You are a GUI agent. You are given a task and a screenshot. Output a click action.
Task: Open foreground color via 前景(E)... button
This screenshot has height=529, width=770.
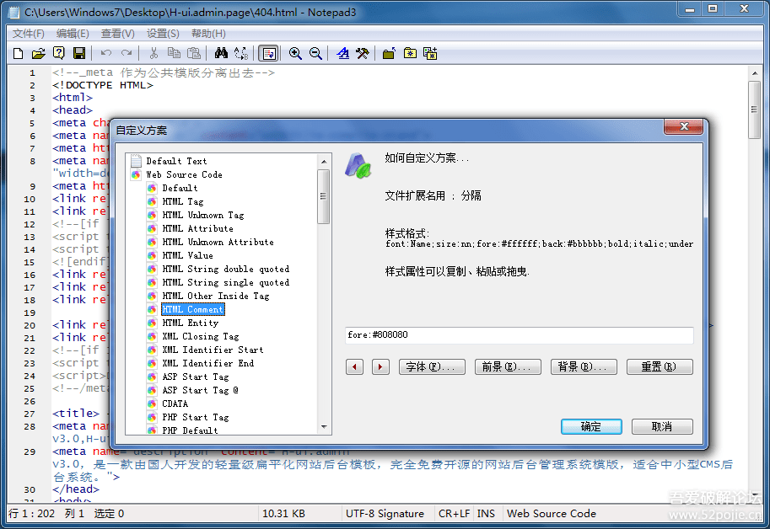tap(508, 366)
